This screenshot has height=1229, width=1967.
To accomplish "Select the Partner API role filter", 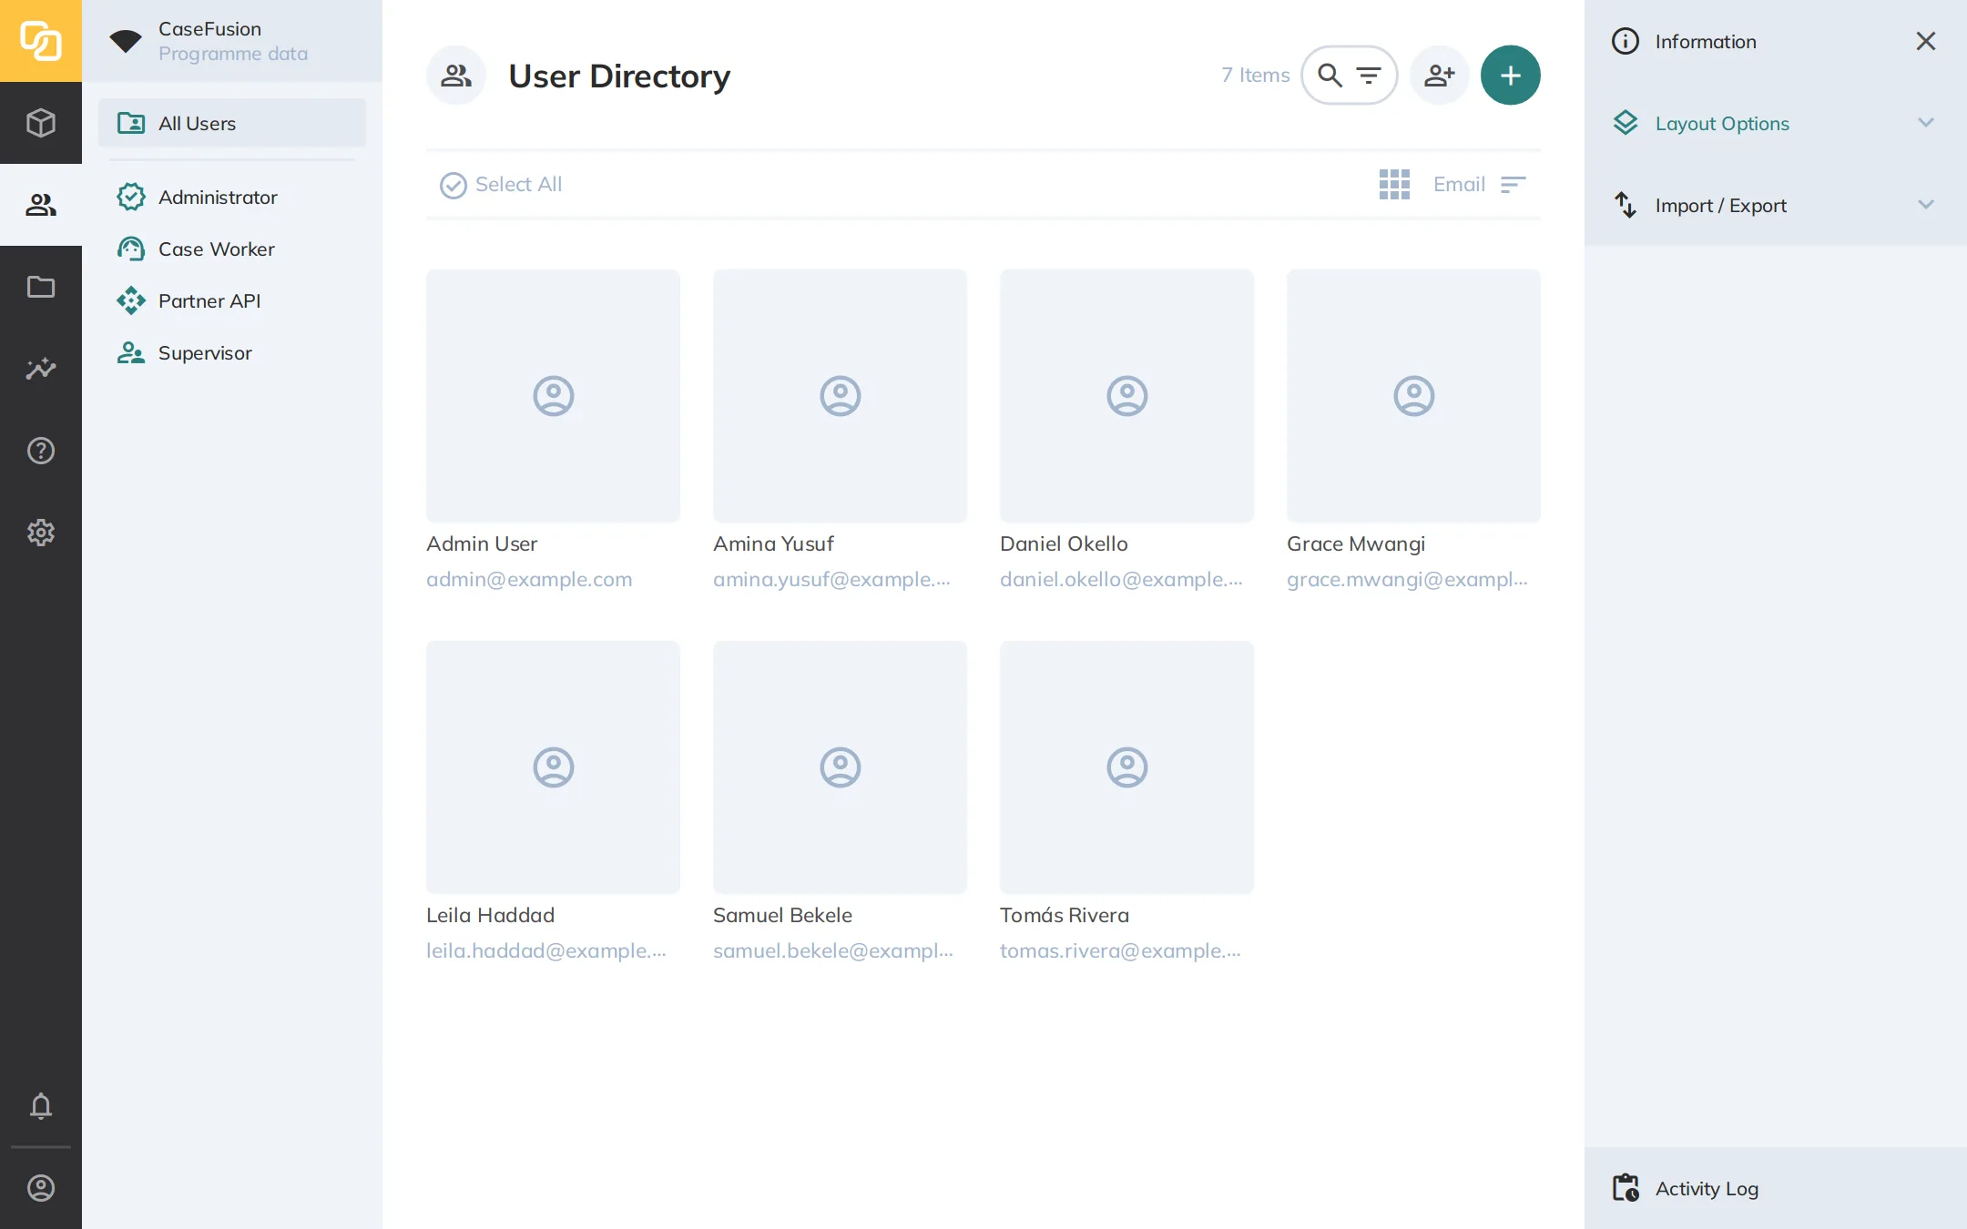I will [232, 300].
